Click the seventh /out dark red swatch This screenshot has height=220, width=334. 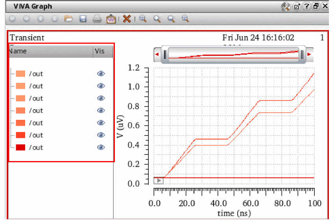point(20,147)
